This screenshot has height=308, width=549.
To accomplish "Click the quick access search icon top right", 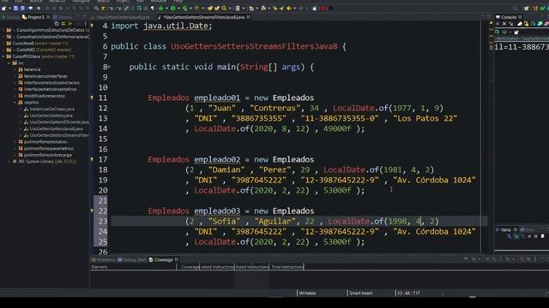I will coord(516,9).
